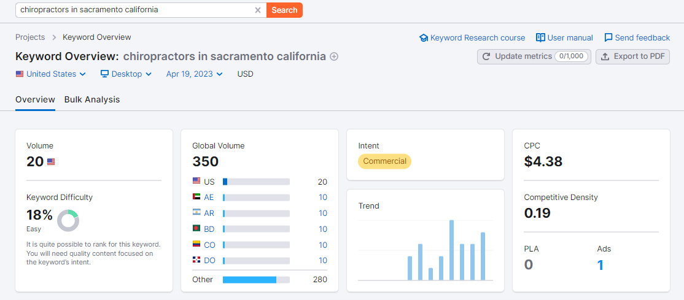Click the Export to PDF button
Screen dimensions: 684x300
click(x=632, y=56)
